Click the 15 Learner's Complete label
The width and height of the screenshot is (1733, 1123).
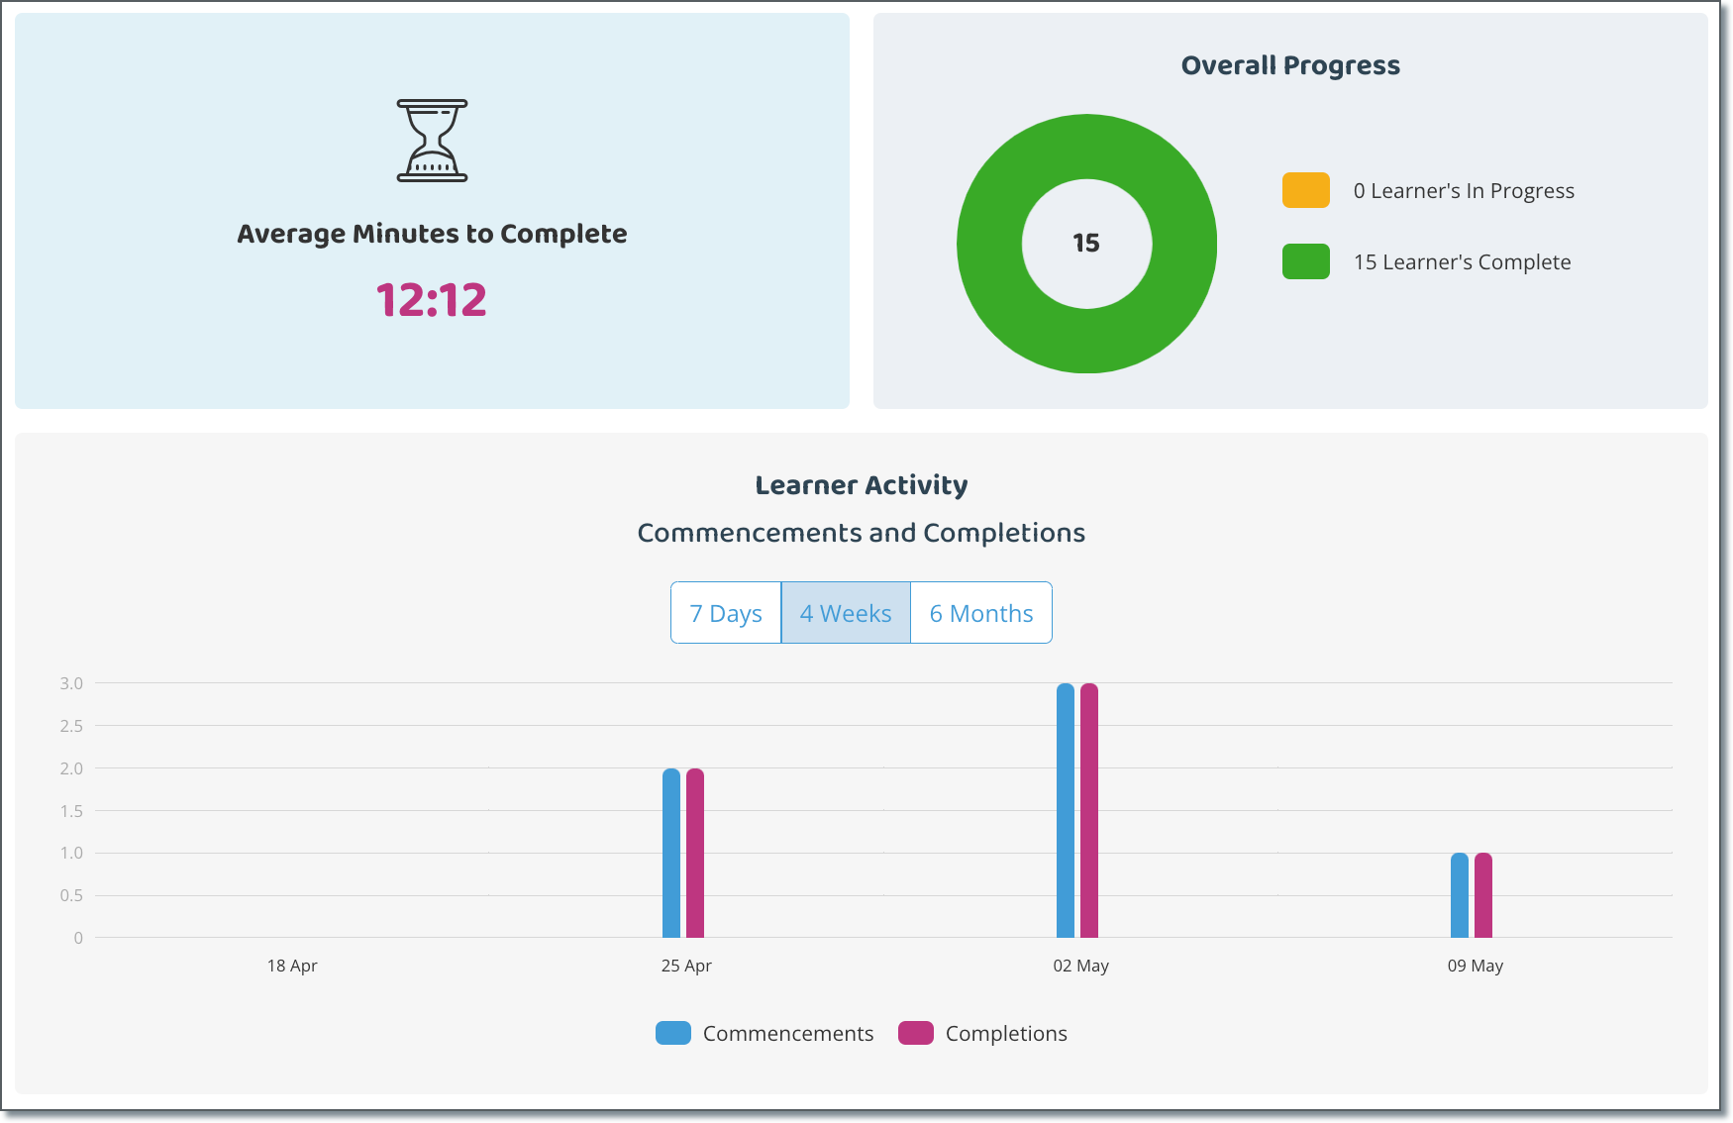pos(1462,262)
